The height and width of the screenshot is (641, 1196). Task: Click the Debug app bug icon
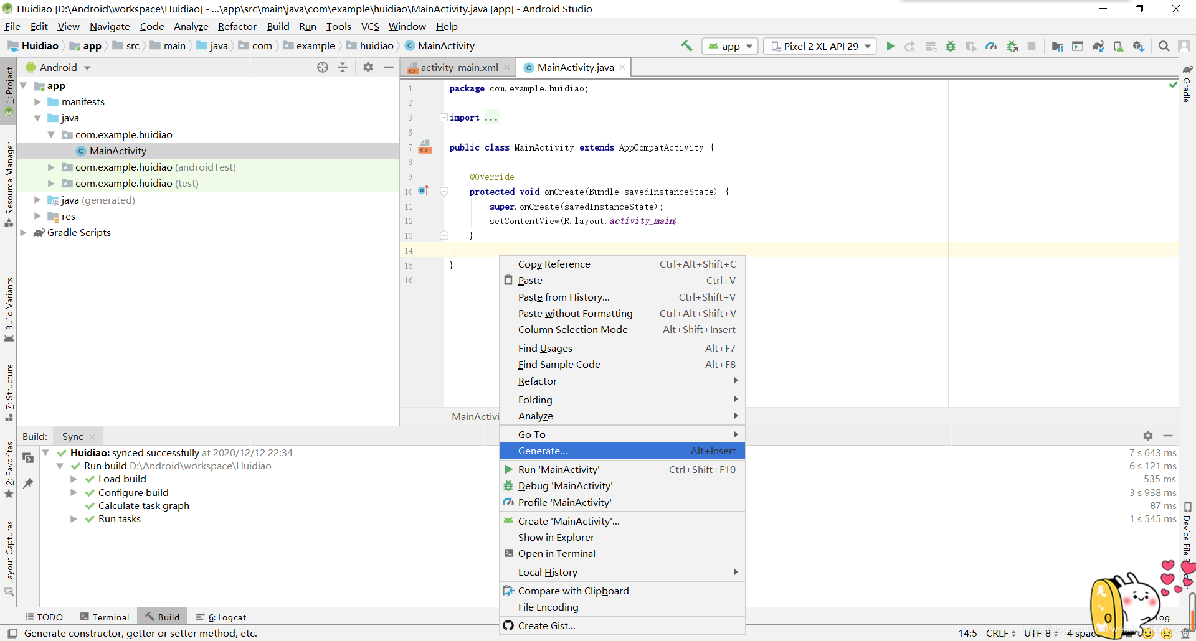(951, 46)
